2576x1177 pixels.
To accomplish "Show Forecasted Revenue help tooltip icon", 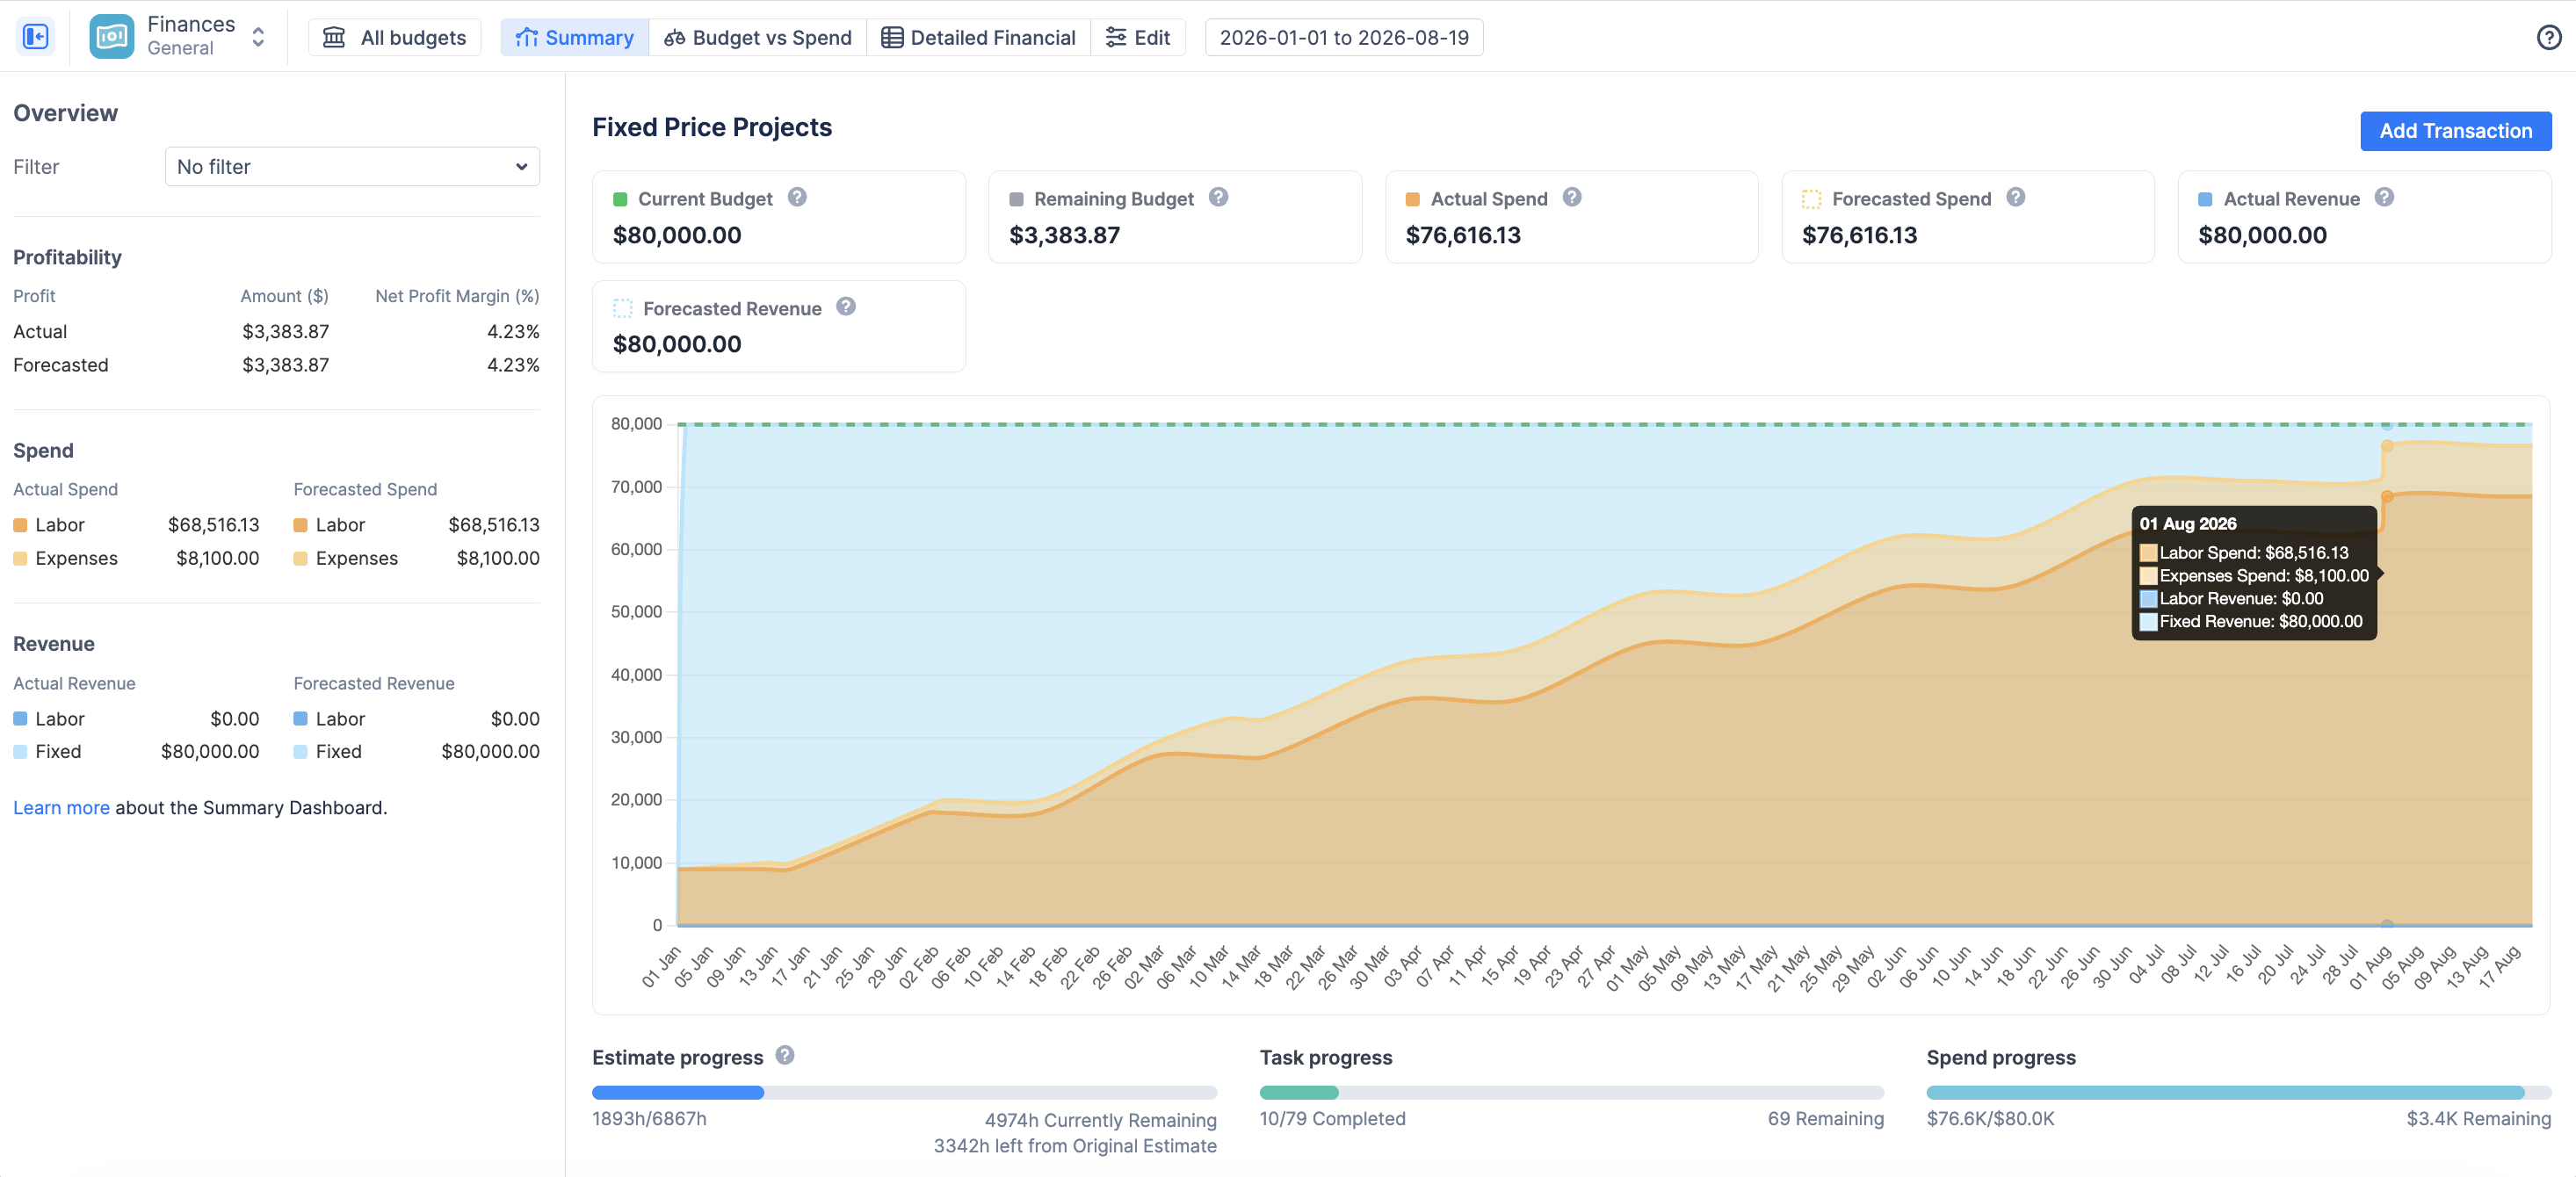I will [846, 306].
